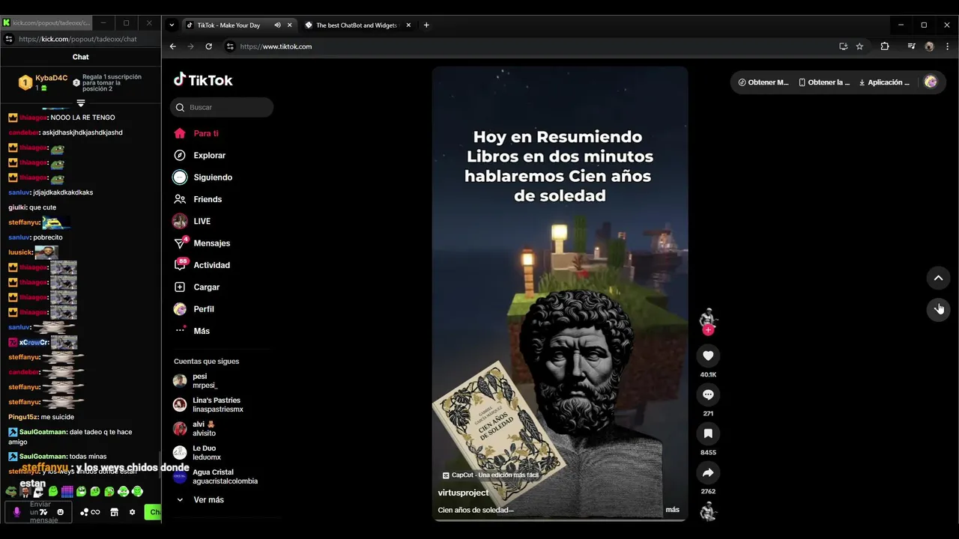Go to the next video with the down arrow
The image size is (959, 539).
(938, 308)
